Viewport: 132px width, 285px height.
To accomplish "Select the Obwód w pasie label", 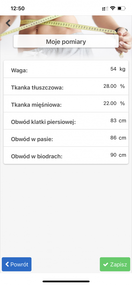I will 32,139.
